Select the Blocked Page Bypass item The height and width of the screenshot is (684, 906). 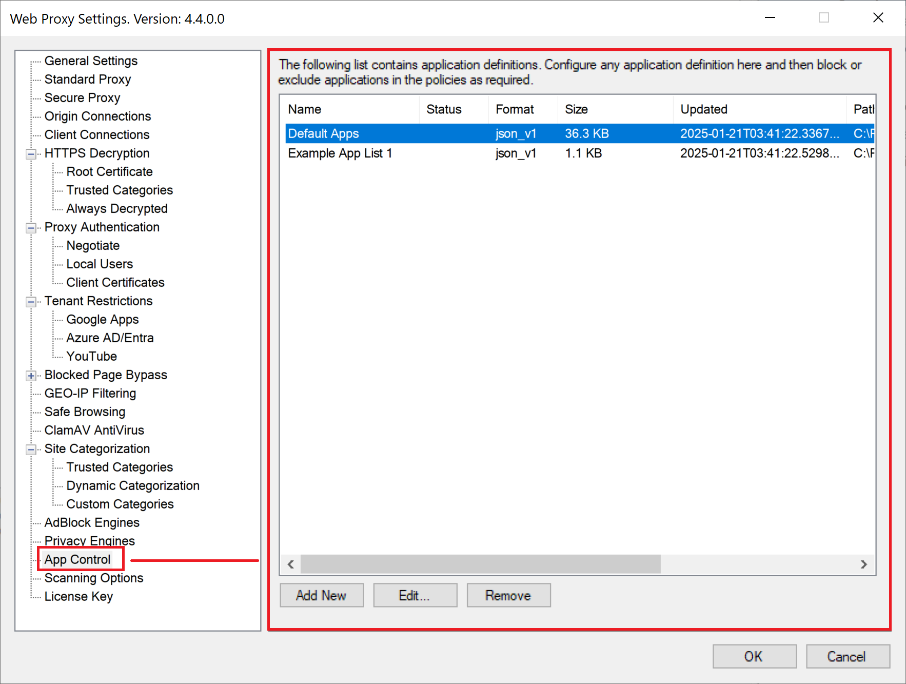106,375
